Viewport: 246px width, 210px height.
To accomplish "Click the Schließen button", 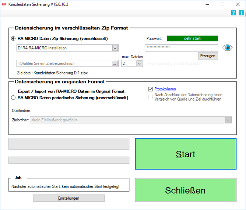I will pyautogui.click(x=186, y=190).
